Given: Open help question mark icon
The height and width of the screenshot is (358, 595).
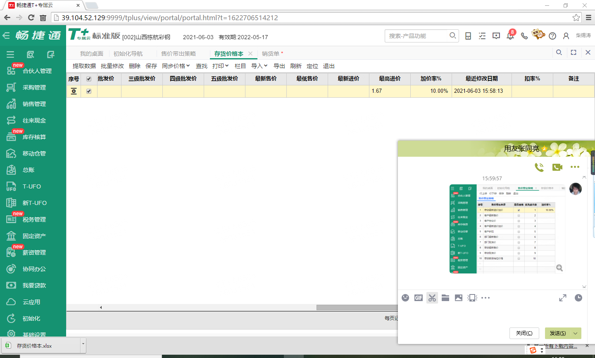Looking at the screenshot, I should coord(552,36).
